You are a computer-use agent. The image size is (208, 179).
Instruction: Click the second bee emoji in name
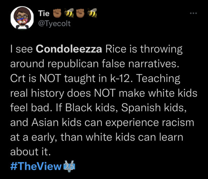pyautogui.click(x=92, y=13)
